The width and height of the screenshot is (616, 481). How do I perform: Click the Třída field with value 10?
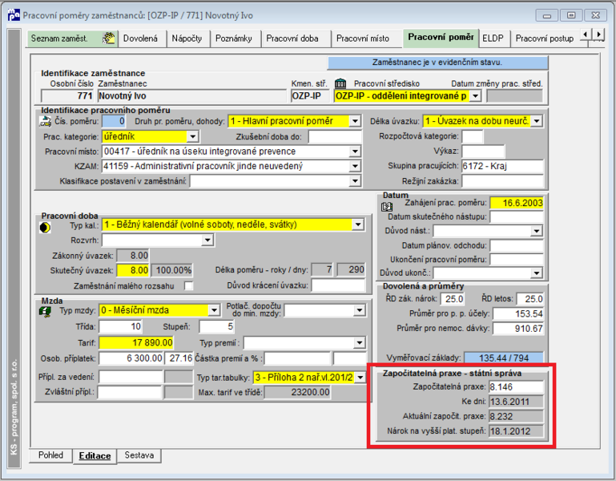(x=121, y=326)
